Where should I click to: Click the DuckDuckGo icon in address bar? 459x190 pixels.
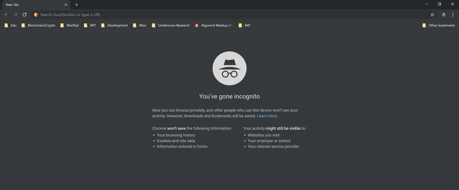tap(36, 15)
